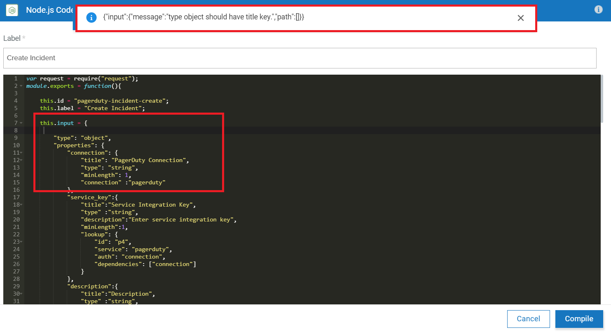Collapse code fold at line 18
The width and height of the screenshot is (611, 332).
[x=21, y=205]
